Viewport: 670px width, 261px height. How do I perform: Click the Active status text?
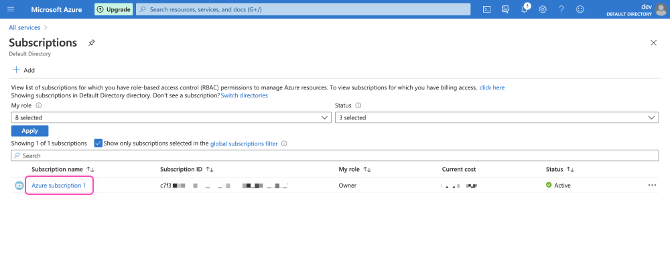(562, 186)
